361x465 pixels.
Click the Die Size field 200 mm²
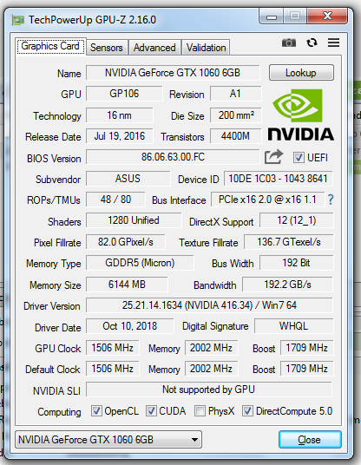coord(235,115)
